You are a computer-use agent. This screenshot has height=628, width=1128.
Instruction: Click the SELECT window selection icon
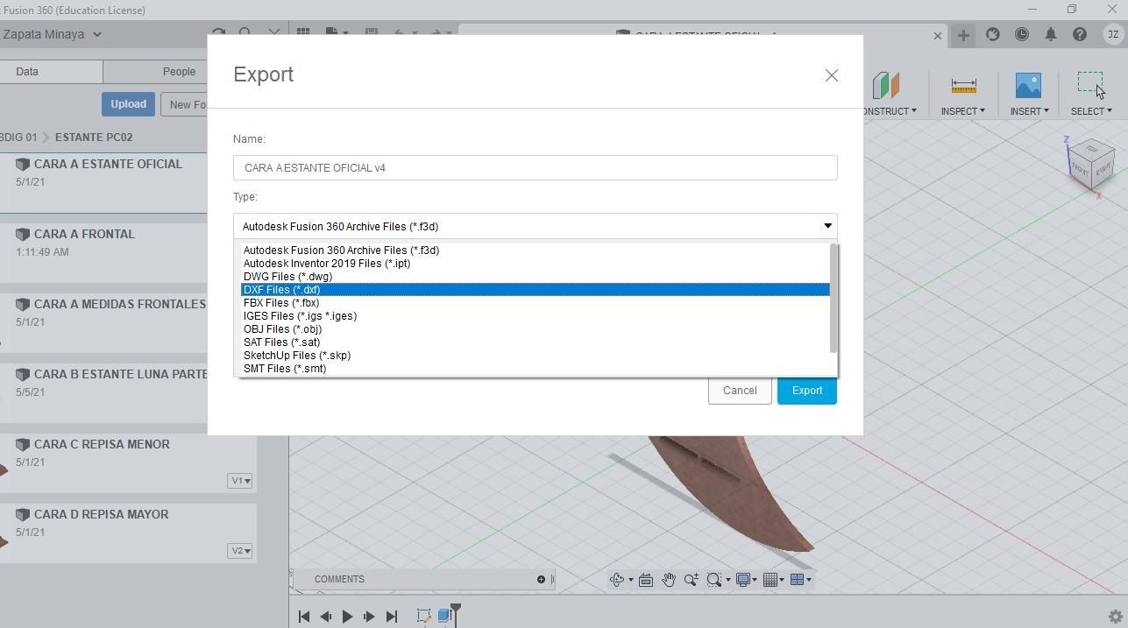pos(1090,85)
